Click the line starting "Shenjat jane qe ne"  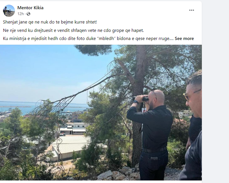point(50,22)
